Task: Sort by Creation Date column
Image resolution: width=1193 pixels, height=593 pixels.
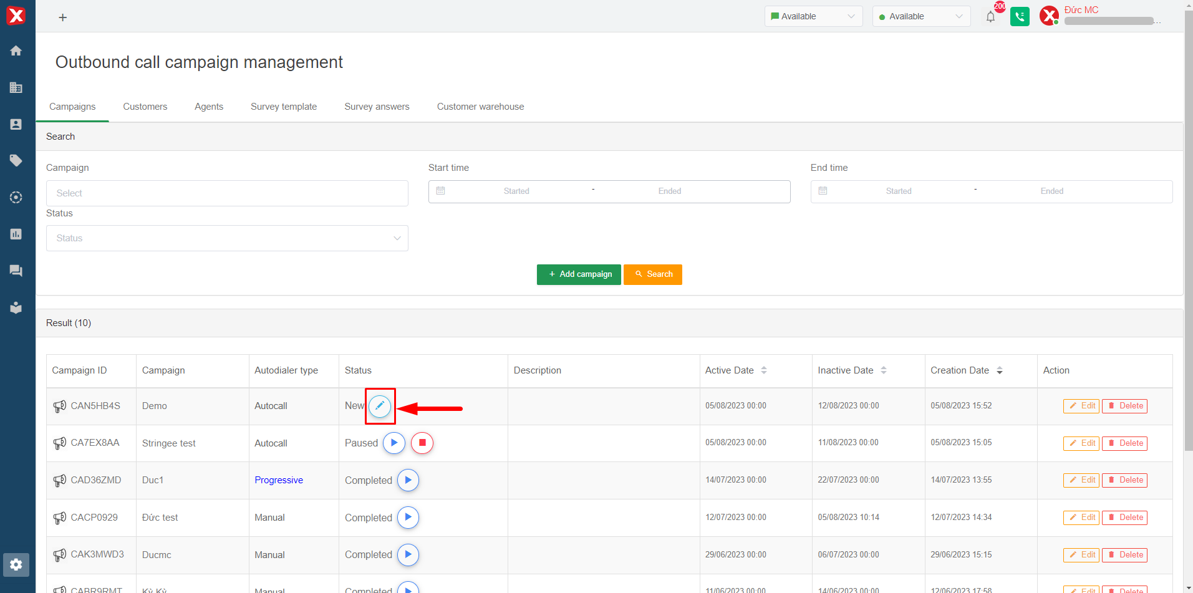Action: (999, 370)
